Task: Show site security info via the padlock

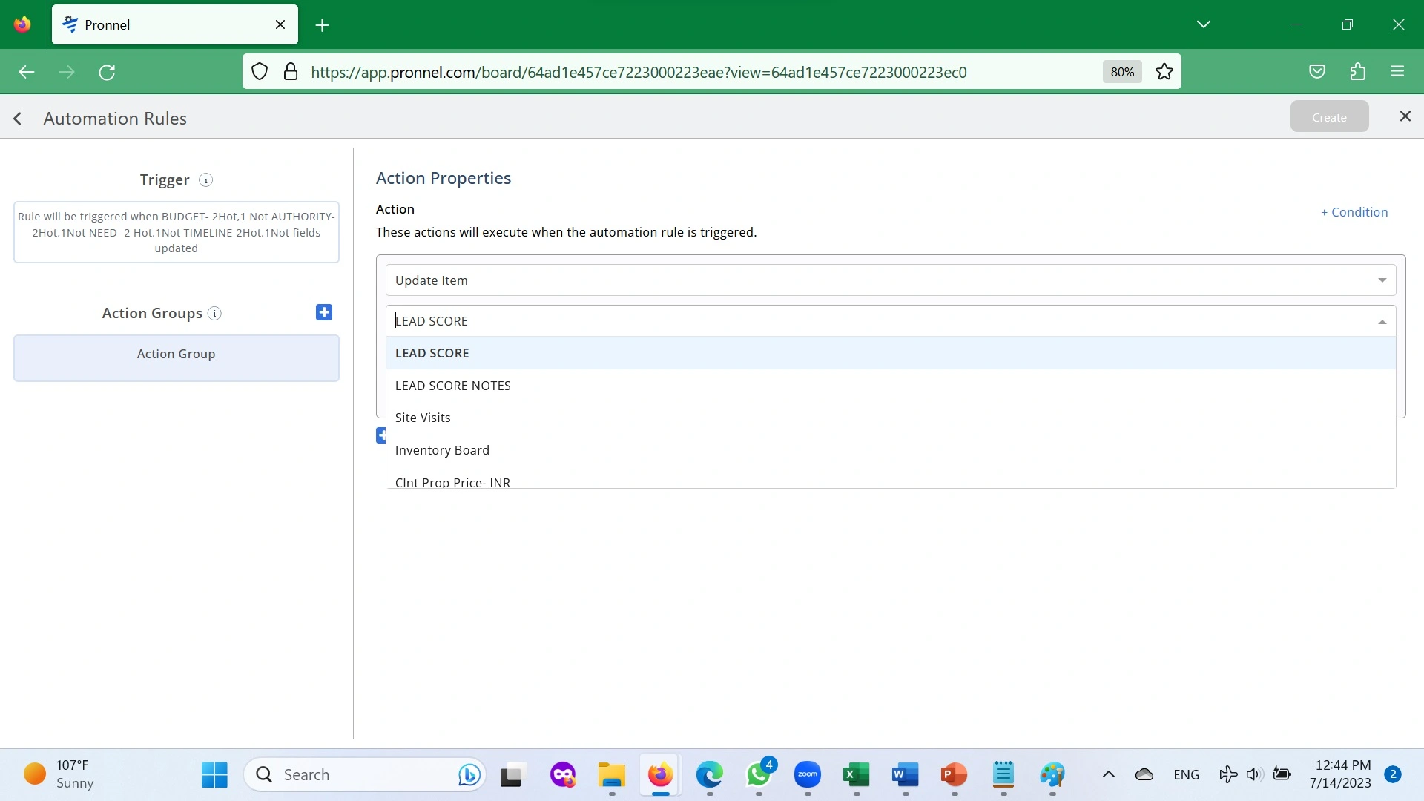Action: point(291,72)
